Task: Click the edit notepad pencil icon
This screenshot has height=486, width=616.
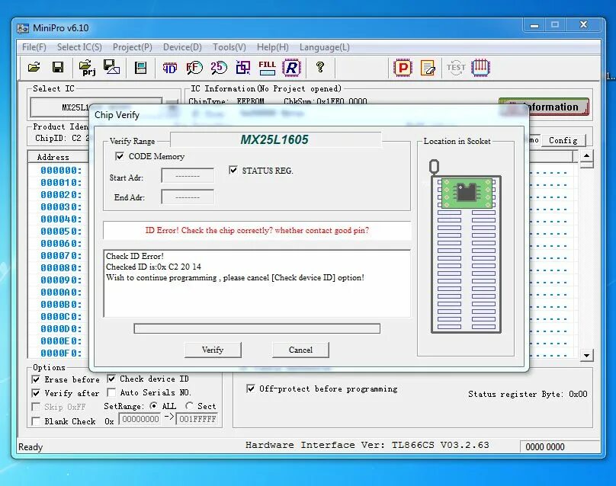Action: 428,68
